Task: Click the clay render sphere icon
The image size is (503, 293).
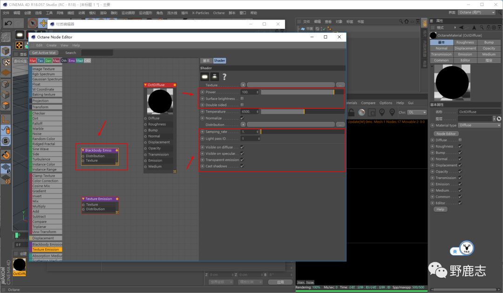Action: (x=361, y=112)
